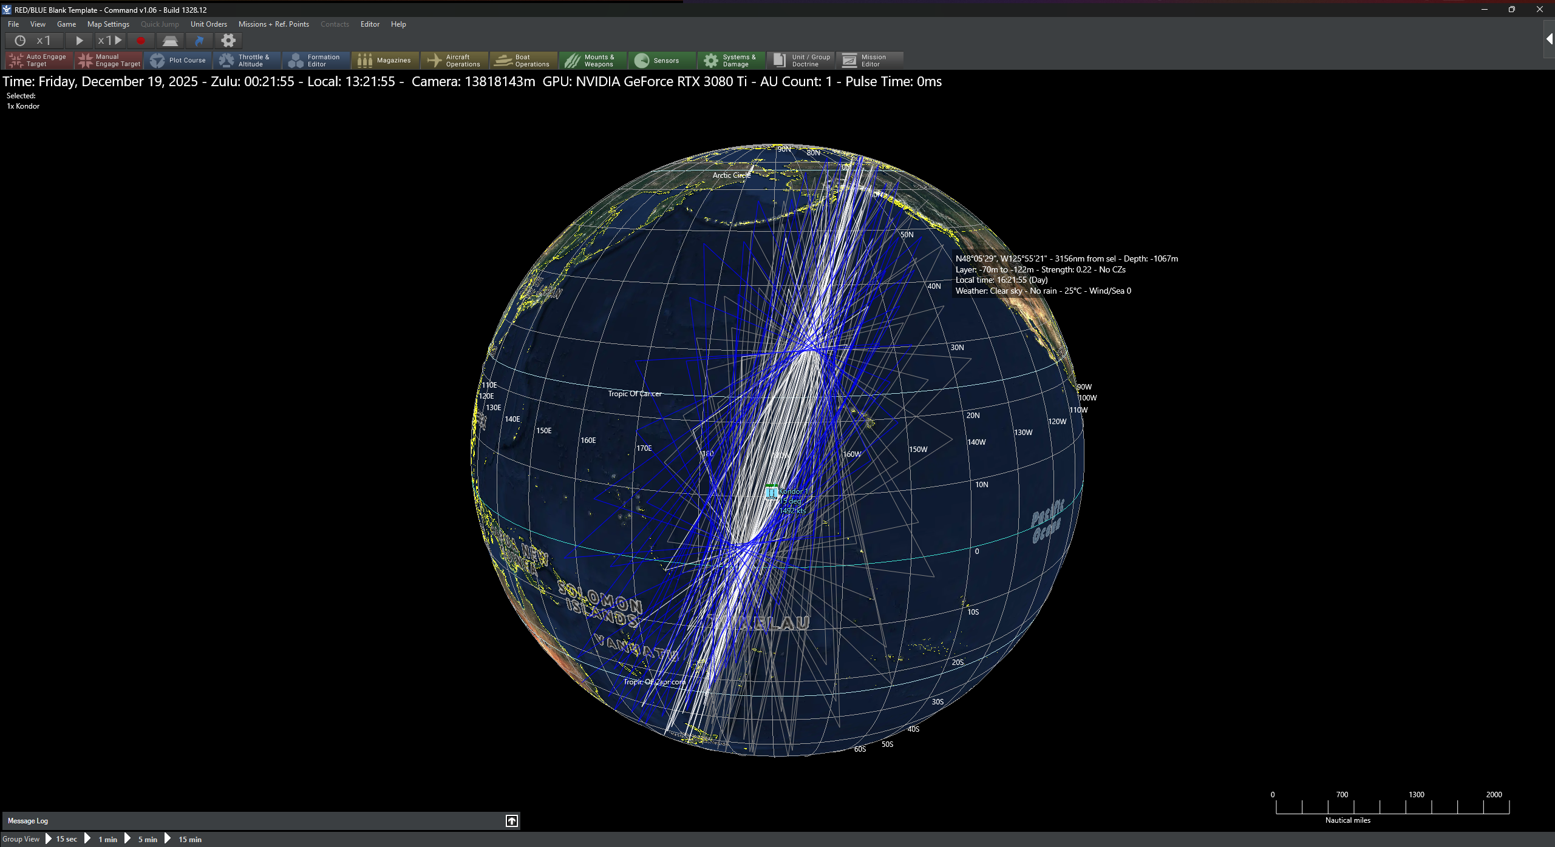Image resolution: width=1555 pixels, height=847 pixels.
Task: Select the Kondor 1 unit icon on globe
Action: coord(772,491)
